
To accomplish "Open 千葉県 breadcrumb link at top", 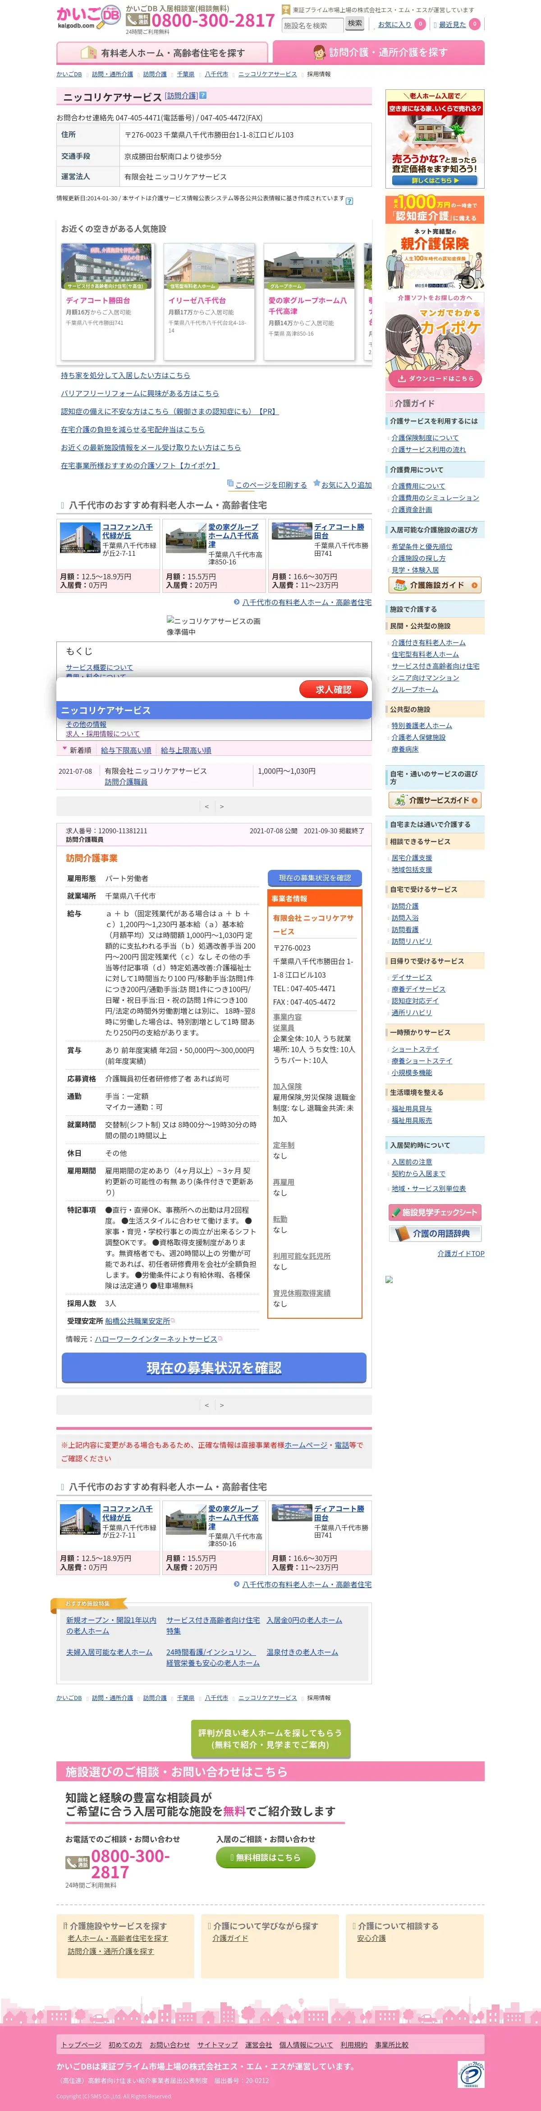I will coord(186,74).
